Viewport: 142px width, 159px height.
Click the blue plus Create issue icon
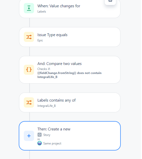29,136
